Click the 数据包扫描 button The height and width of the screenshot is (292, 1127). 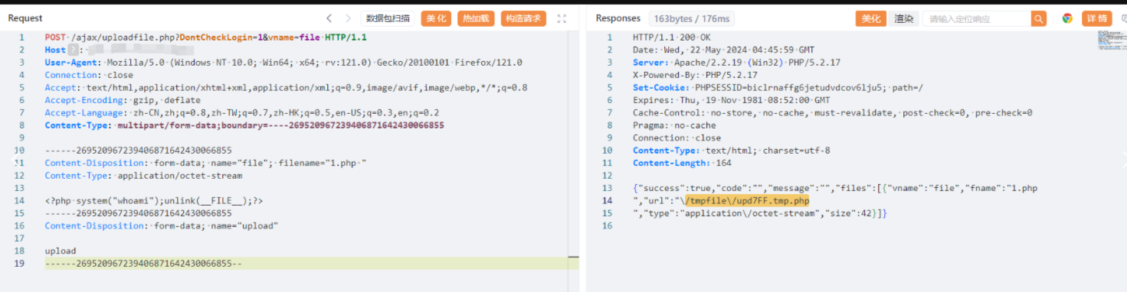tap(388, 18)
